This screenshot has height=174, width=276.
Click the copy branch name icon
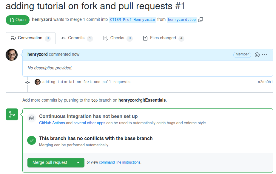coord(201,20)
